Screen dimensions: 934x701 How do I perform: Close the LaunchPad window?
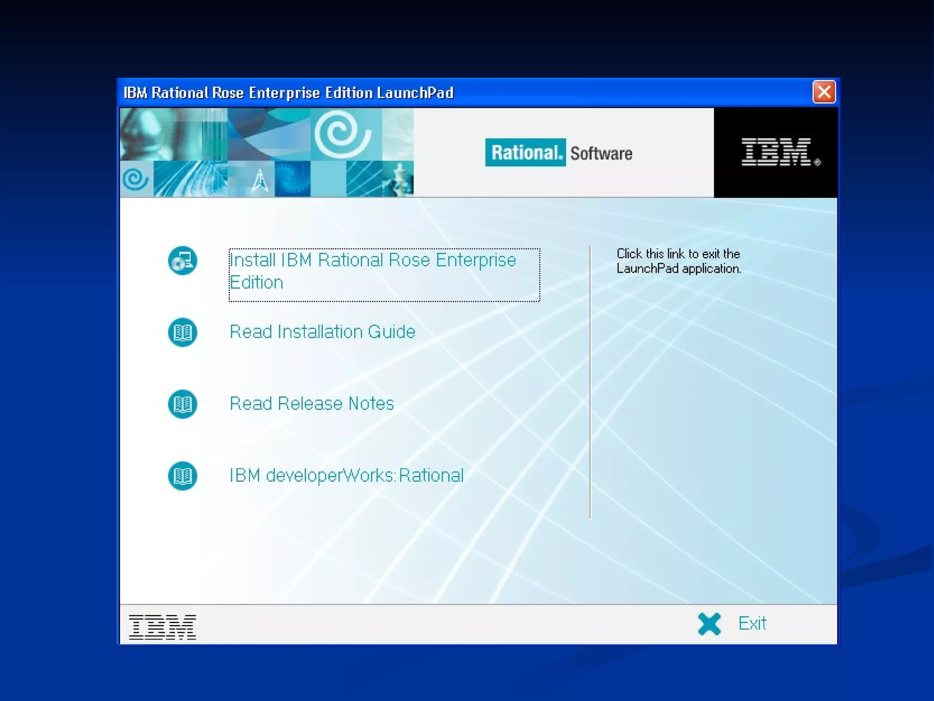(x=824, y=92)
